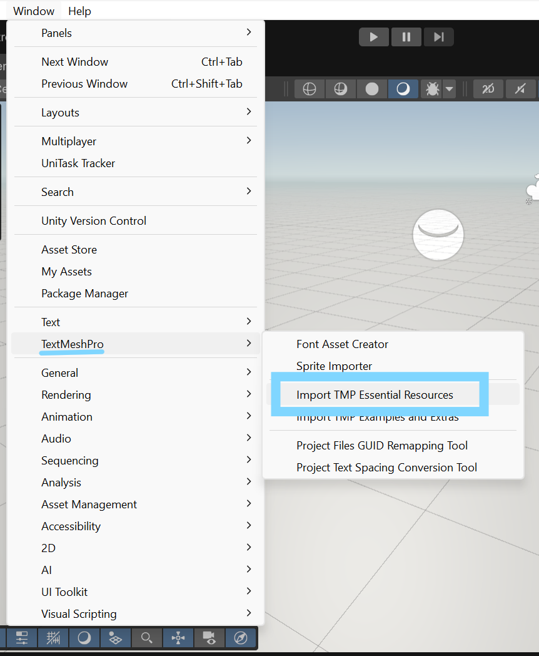Image resolution: width=539 pixels, height=656 pixels.
Task: Open Unity Version Control
Action: click(136, 221)
